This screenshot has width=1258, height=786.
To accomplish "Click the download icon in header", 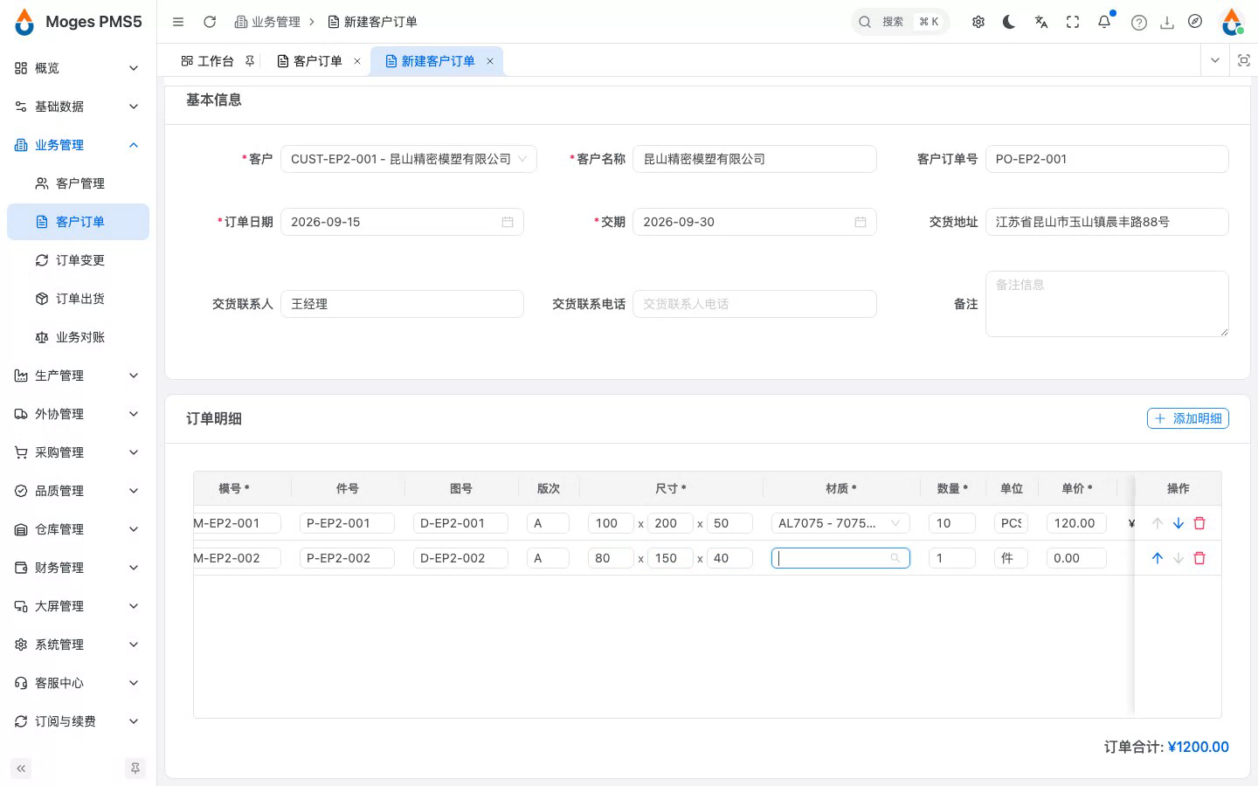I will coord(1167,23).
